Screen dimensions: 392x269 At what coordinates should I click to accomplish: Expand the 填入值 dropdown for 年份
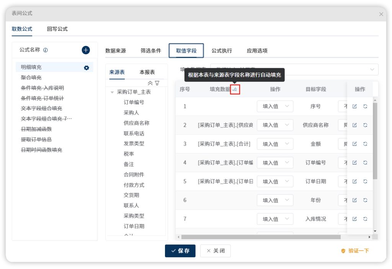(x=275, y=200)
